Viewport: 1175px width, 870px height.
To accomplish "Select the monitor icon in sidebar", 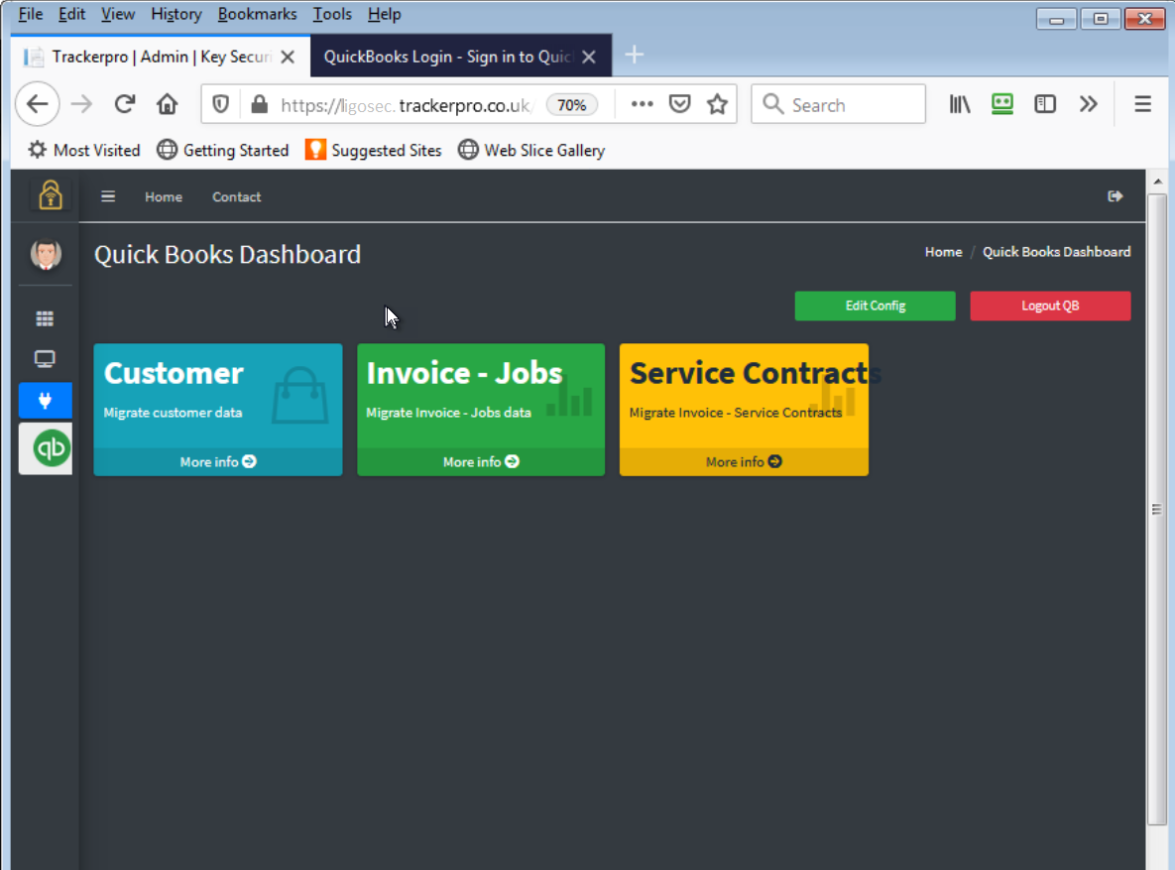I will (45, 359).
